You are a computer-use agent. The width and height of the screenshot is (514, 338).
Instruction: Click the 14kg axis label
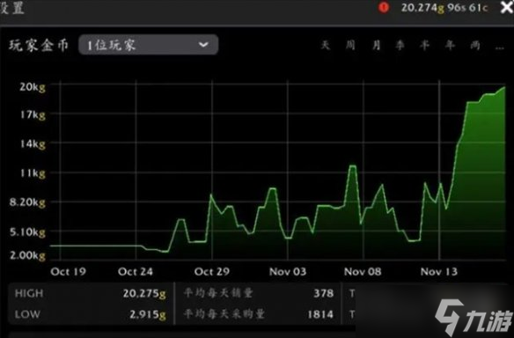tap(33, 143)
